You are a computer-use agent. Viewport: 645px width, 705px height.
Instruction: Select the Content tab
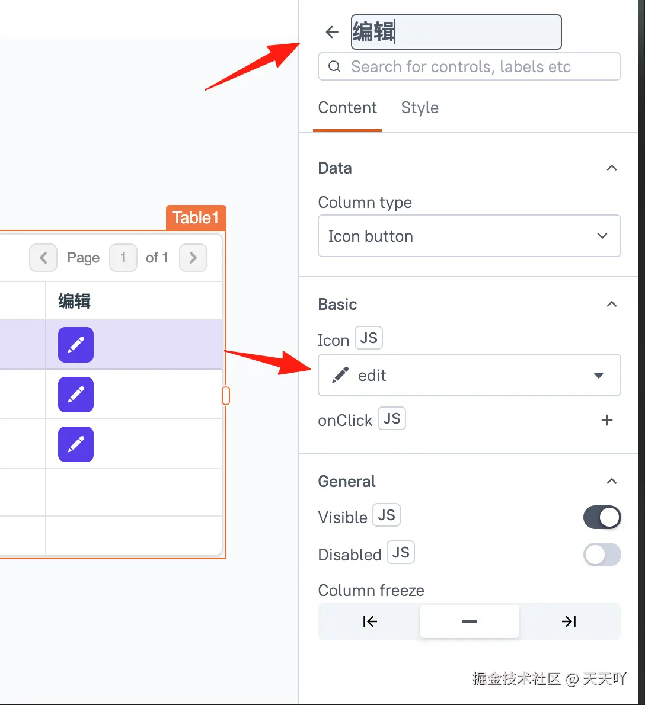(x=347, y=108)
